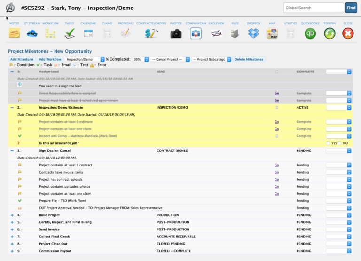Open the Workflow diagram icon
The image size is (361, 261).
point(51,33)
